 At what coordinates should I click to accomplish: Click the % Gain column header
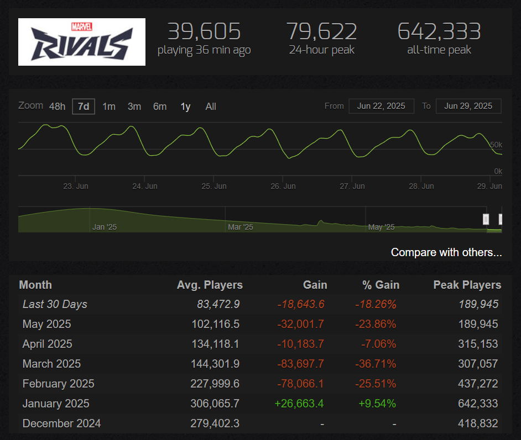(381, 285)
